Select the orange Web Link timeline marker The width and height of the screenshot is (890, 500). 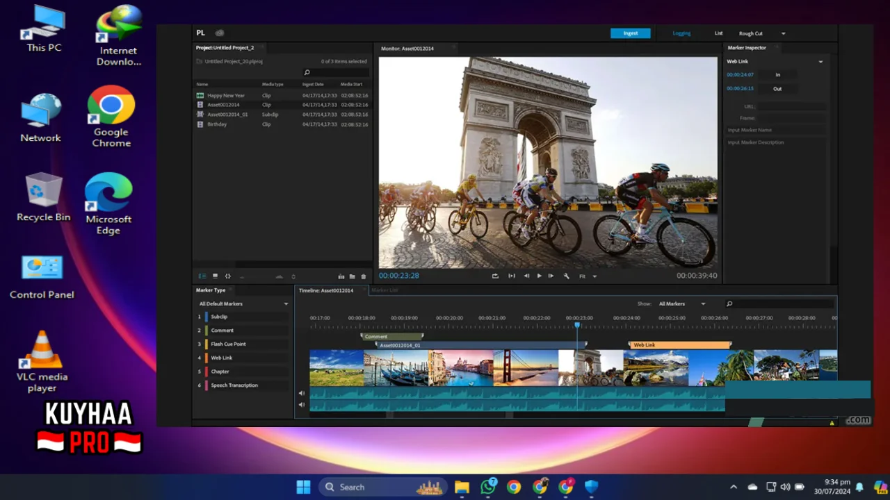tap(680, 344)
